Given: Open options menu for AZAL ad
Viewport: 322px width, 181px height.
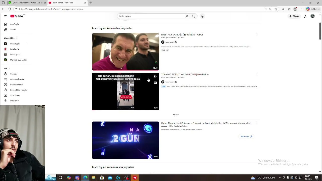Looking at the screenshot, I should 257,123.
